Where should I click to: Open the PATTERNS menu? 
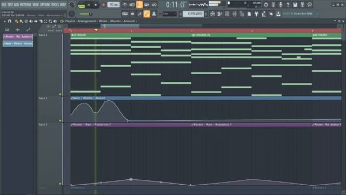[26, 4]
